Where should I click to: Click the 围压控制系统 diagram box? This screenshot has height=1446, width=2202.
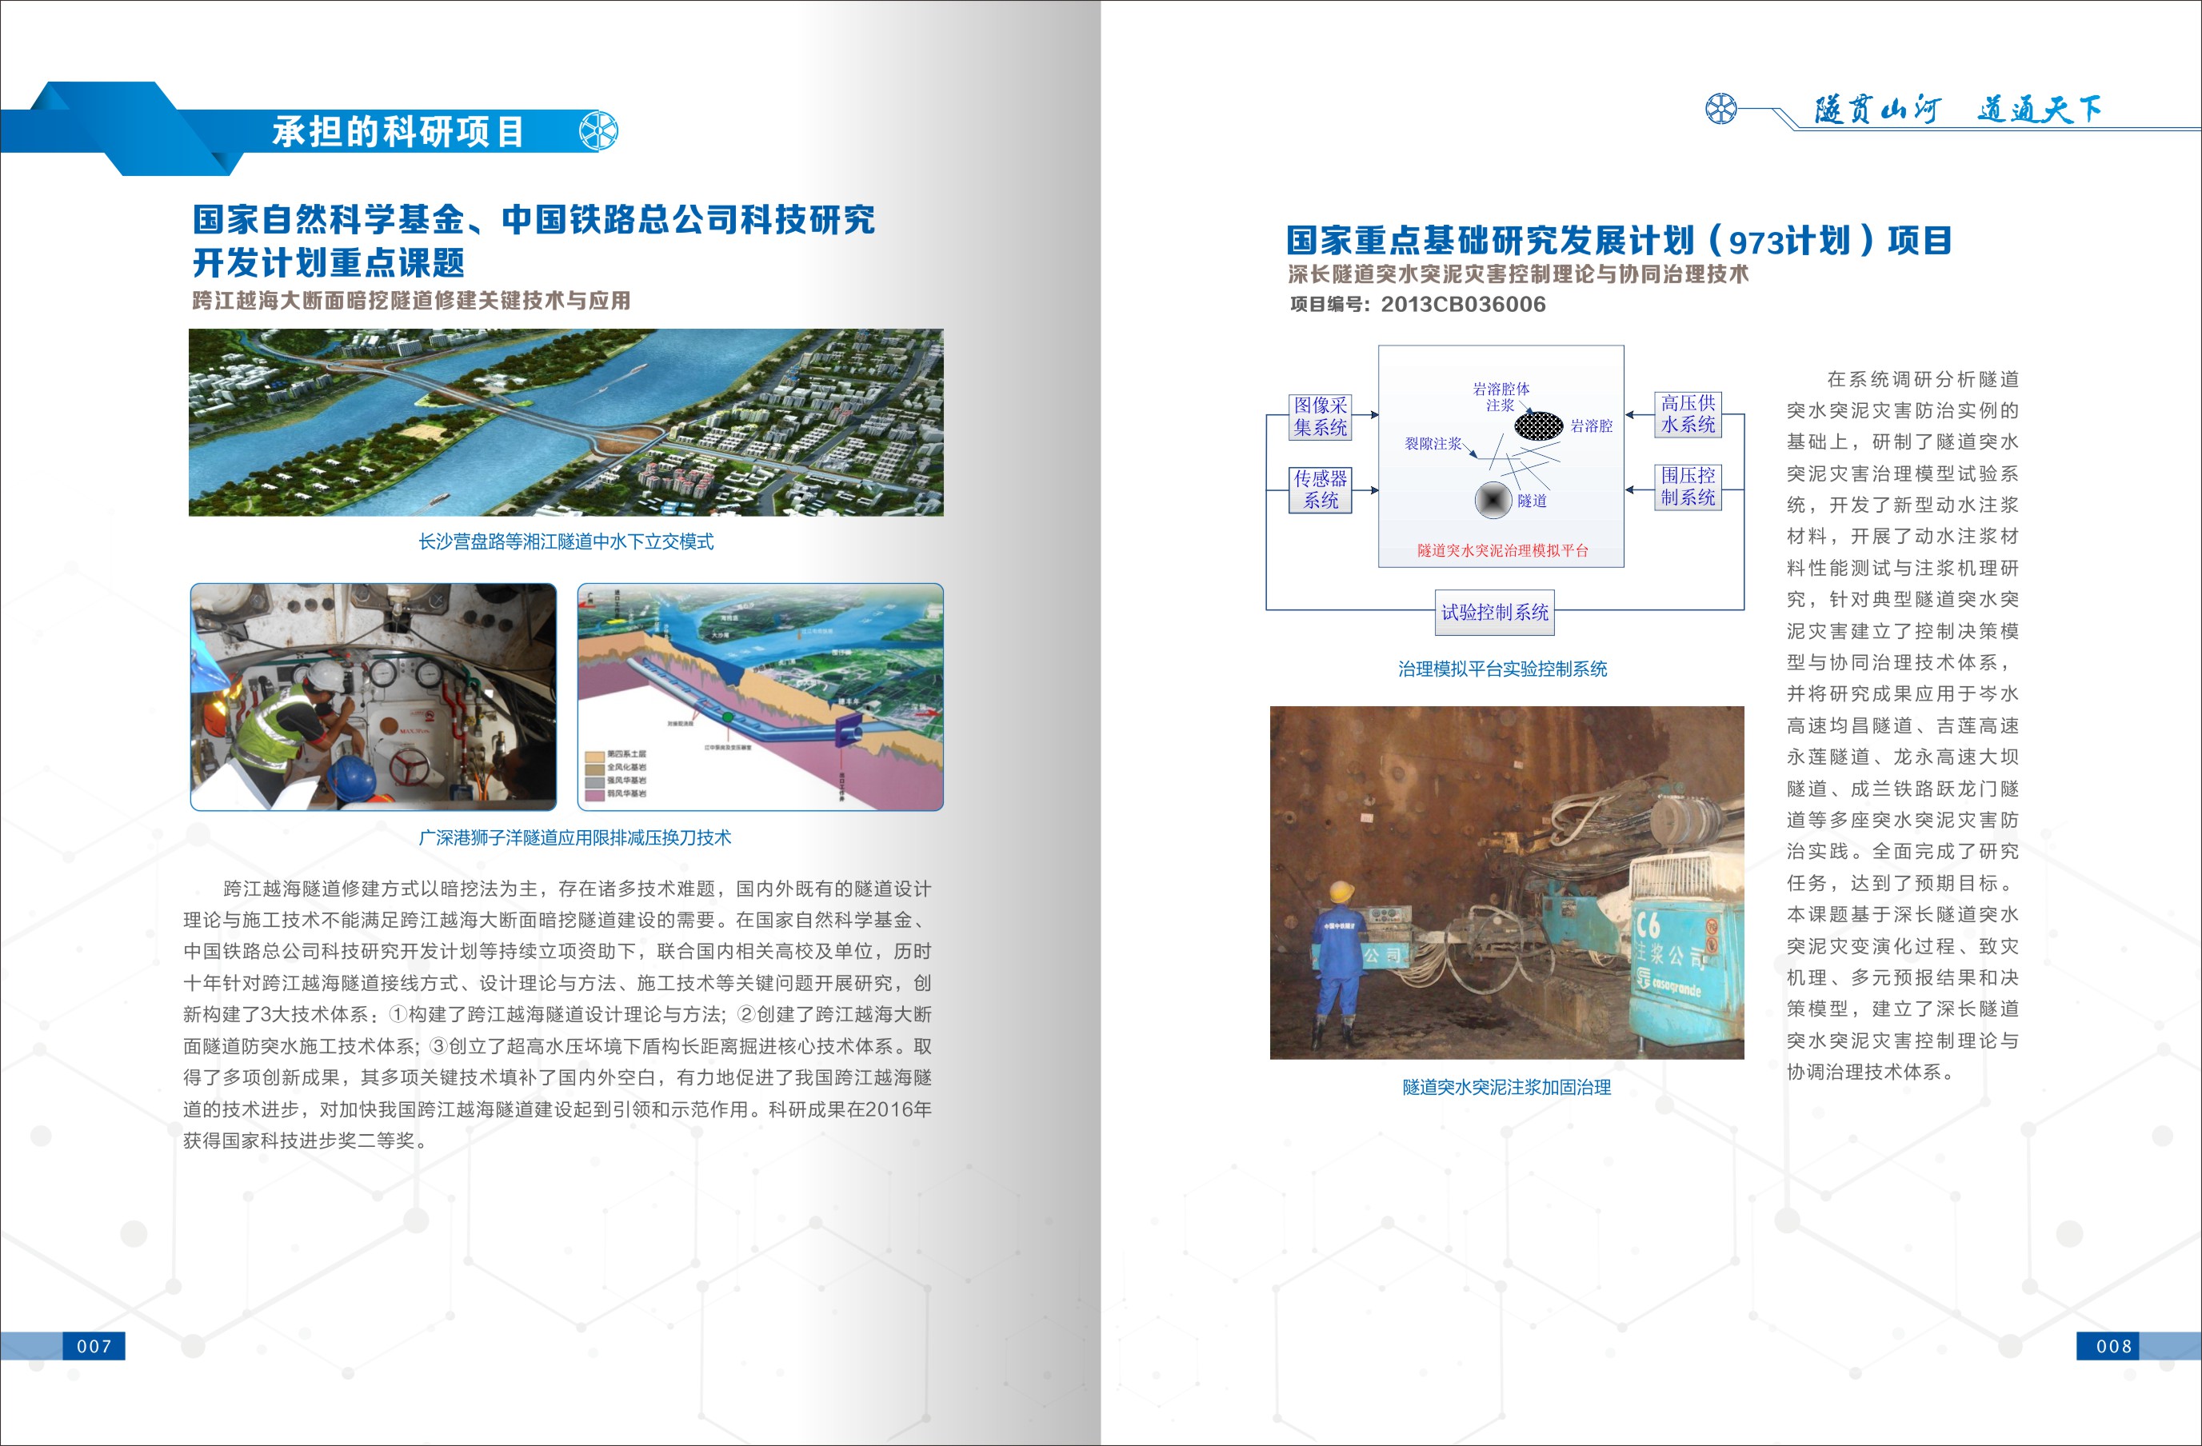(x=1688, y=486)
